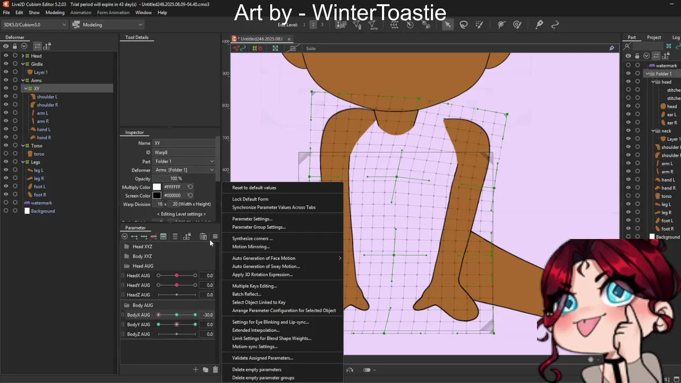Screen dimensions: 681x383
Task: Show the Background layer in Deformer panel
Action: 6,211
